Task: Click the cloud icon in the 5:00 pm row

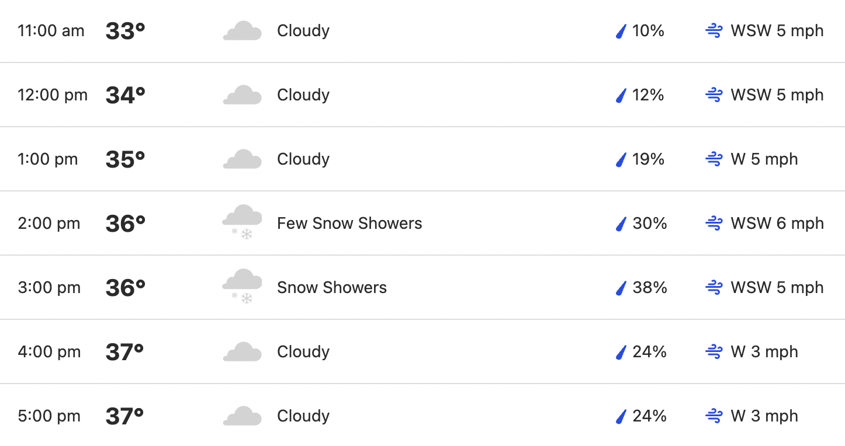Action: [242, 416]
